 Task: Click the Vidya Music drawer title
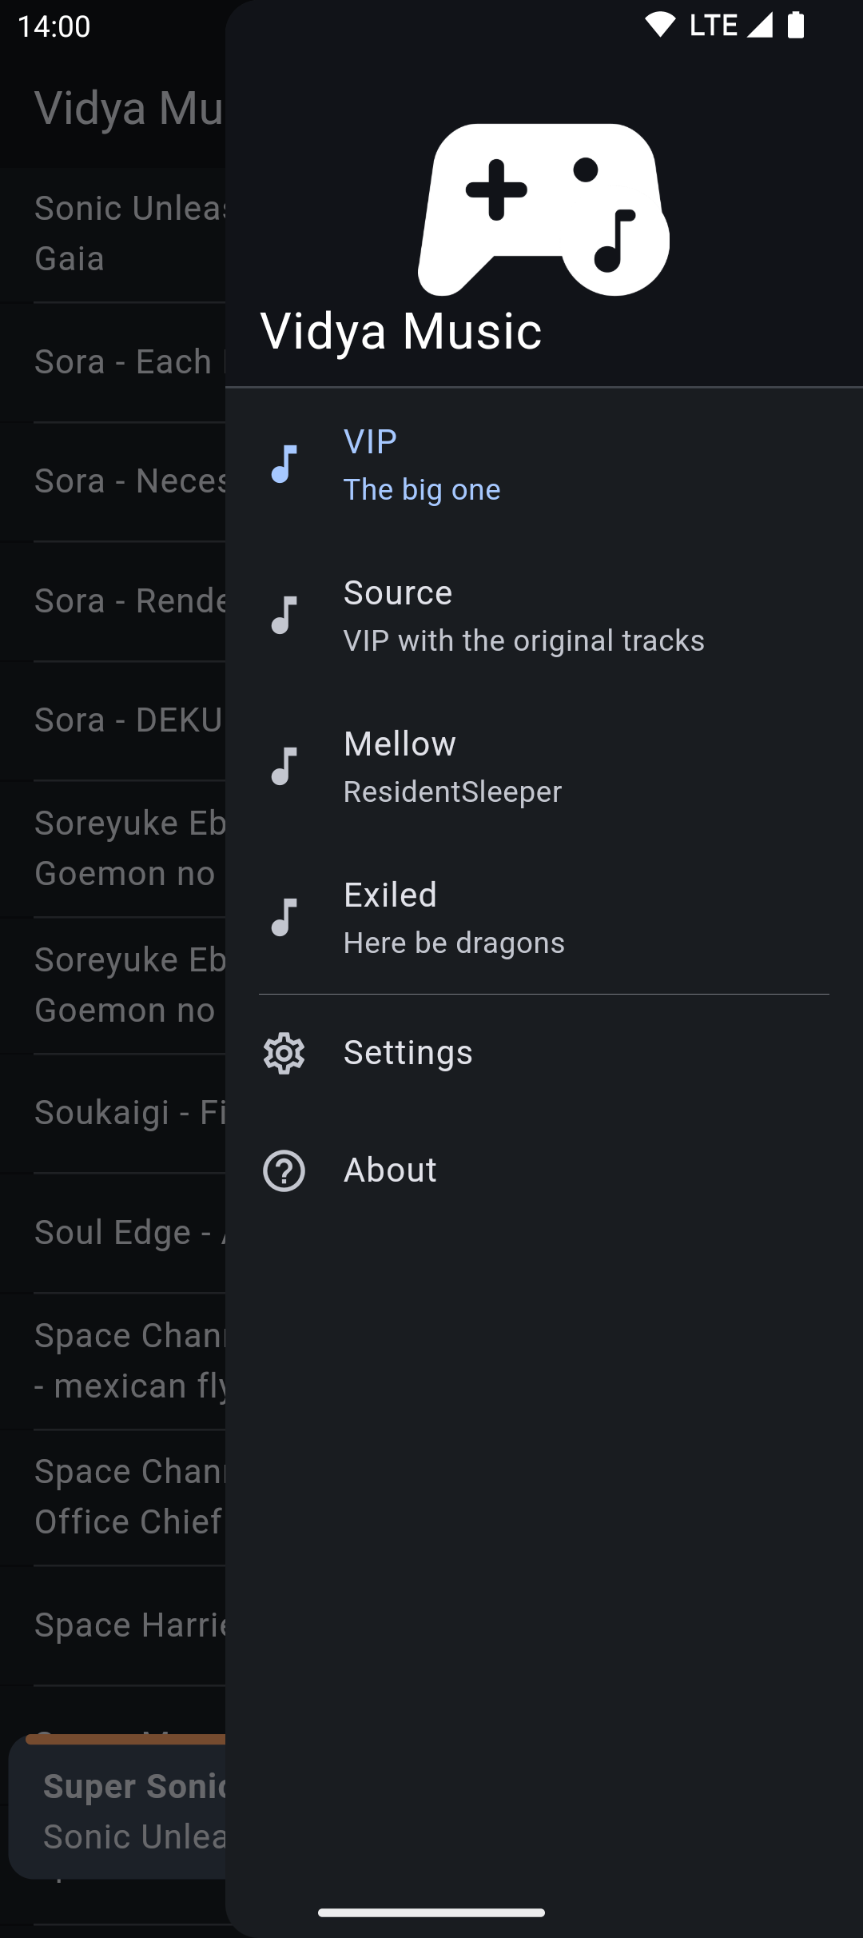[401, 331]
